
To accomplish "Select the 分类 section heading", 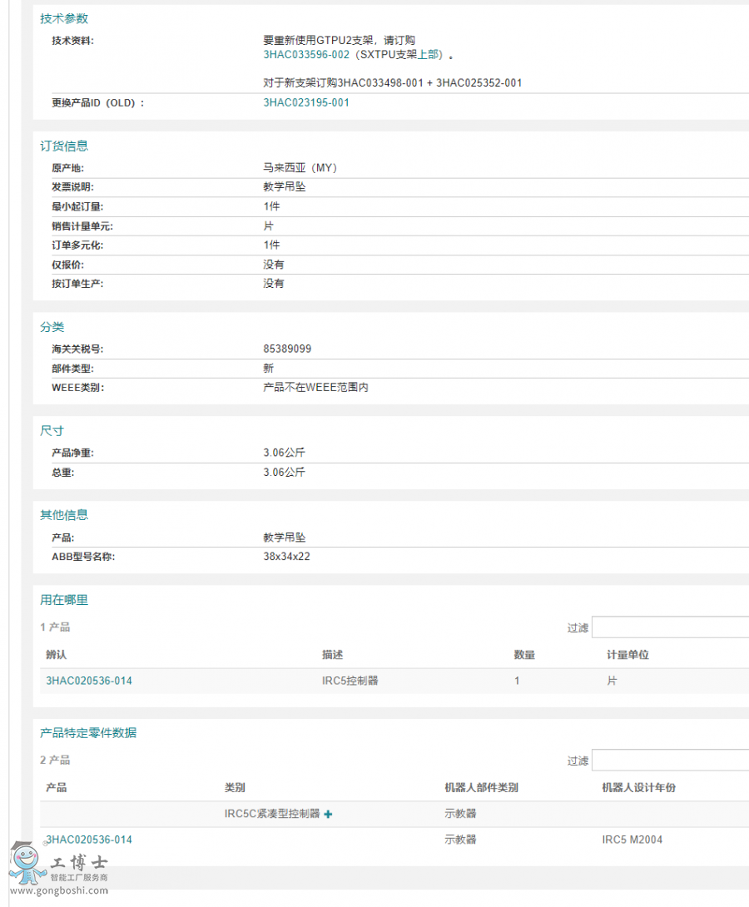I will [53, 326].
